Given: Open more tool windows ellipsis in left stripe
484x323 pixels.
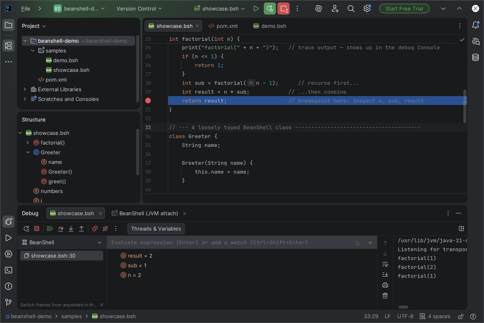Looking at the screenshot, I should click(8, 62).
